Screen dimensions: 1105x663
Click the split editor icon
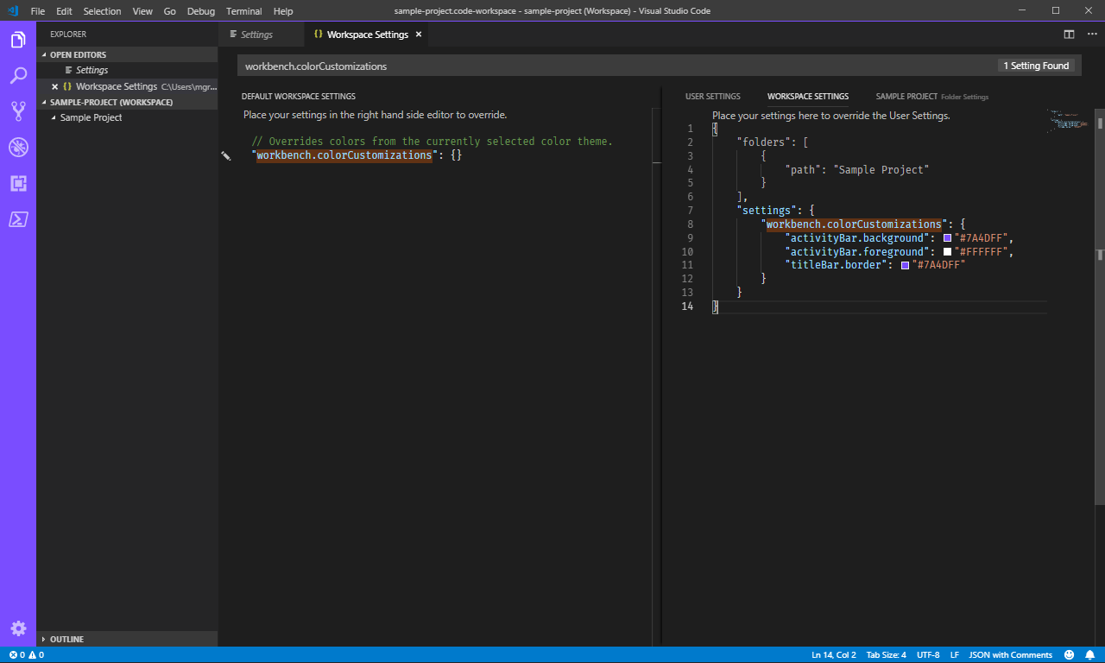point(1069,35)
